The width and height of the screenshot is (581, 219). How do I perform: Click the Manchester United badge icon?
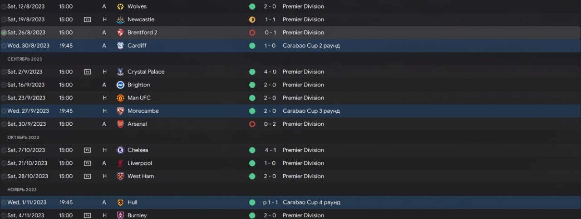(x=120, y=98)
